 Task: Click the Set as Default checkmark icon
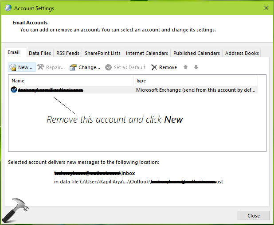pyautogui.click(x=108, y=67)
